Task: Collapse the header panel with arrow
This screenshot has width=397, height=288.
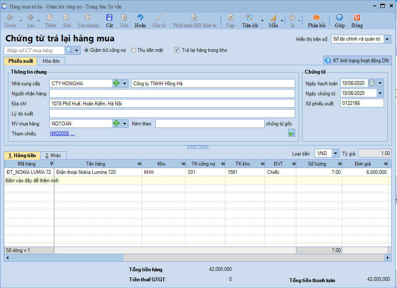Action: [198, 147]
